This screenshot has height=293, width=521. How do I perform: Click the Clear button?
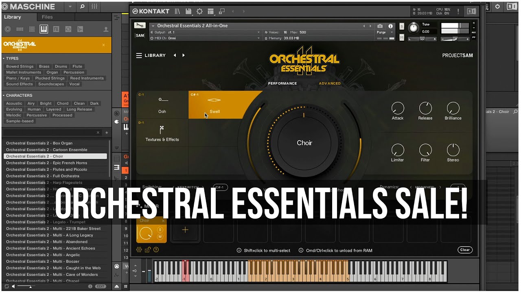tap(465, 250)
